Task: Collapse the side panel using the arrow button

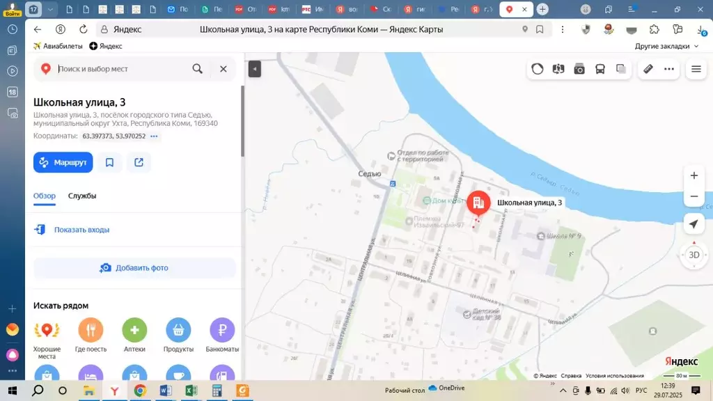Action: tap(255, 69)
